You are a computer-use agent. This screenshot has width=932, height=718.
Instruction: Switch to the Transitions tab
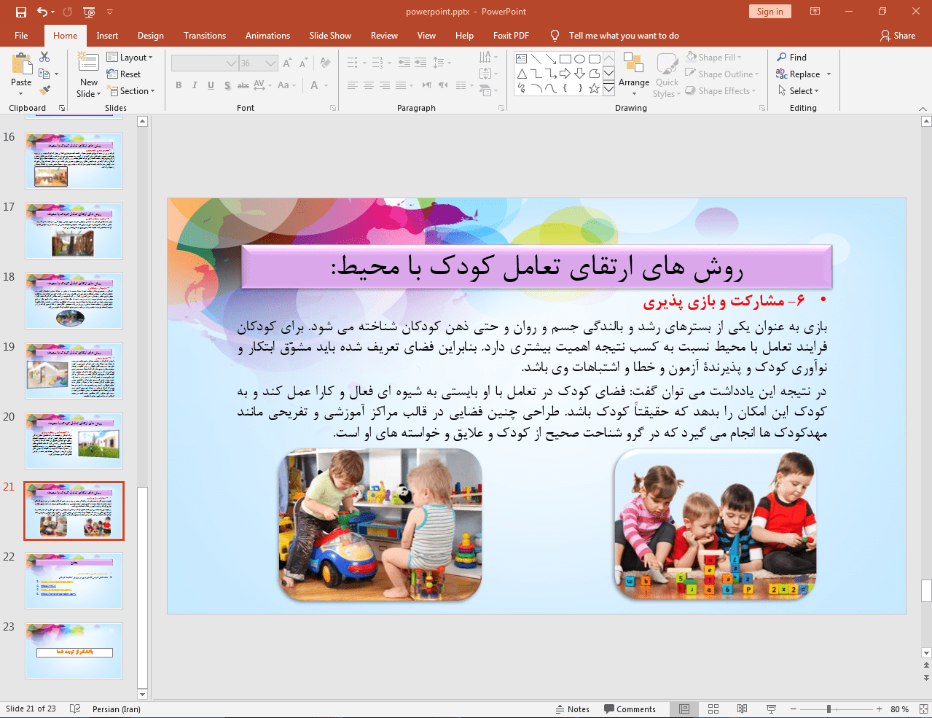205,36
